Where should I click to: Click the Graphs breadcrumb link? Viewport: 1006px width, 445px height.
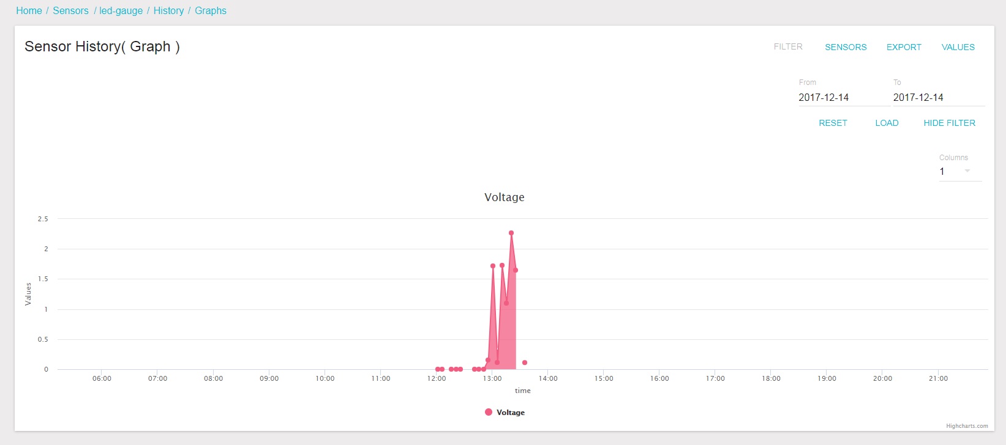[x=211, y=10]
